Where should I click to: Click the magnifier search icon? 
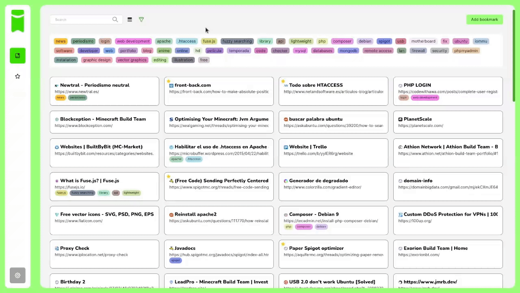point(115,20)
